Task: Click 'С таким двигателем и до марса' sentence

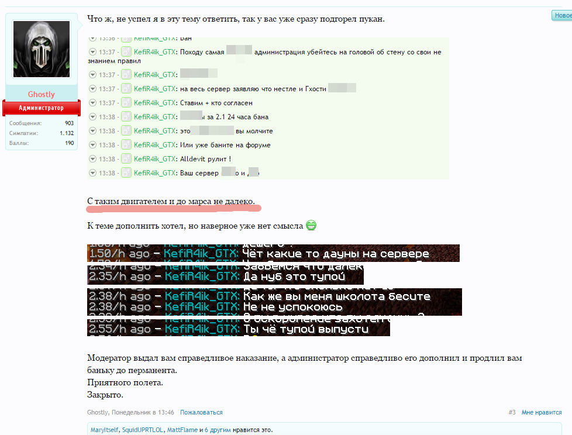Action: pyautogui.click(x=171, y=201)
